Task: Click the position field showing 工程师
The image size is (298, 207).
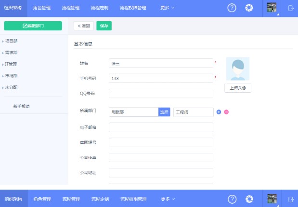Action: (193, 112)
